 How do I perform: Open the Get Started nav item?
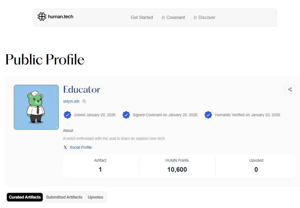point(142,17)
